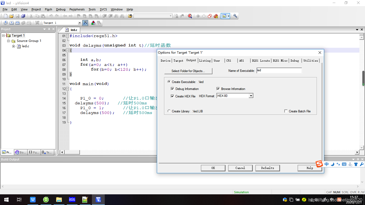The image size is (365, 205).
Task: Collapse the Source Group 1 node
Action: point(9,41)
